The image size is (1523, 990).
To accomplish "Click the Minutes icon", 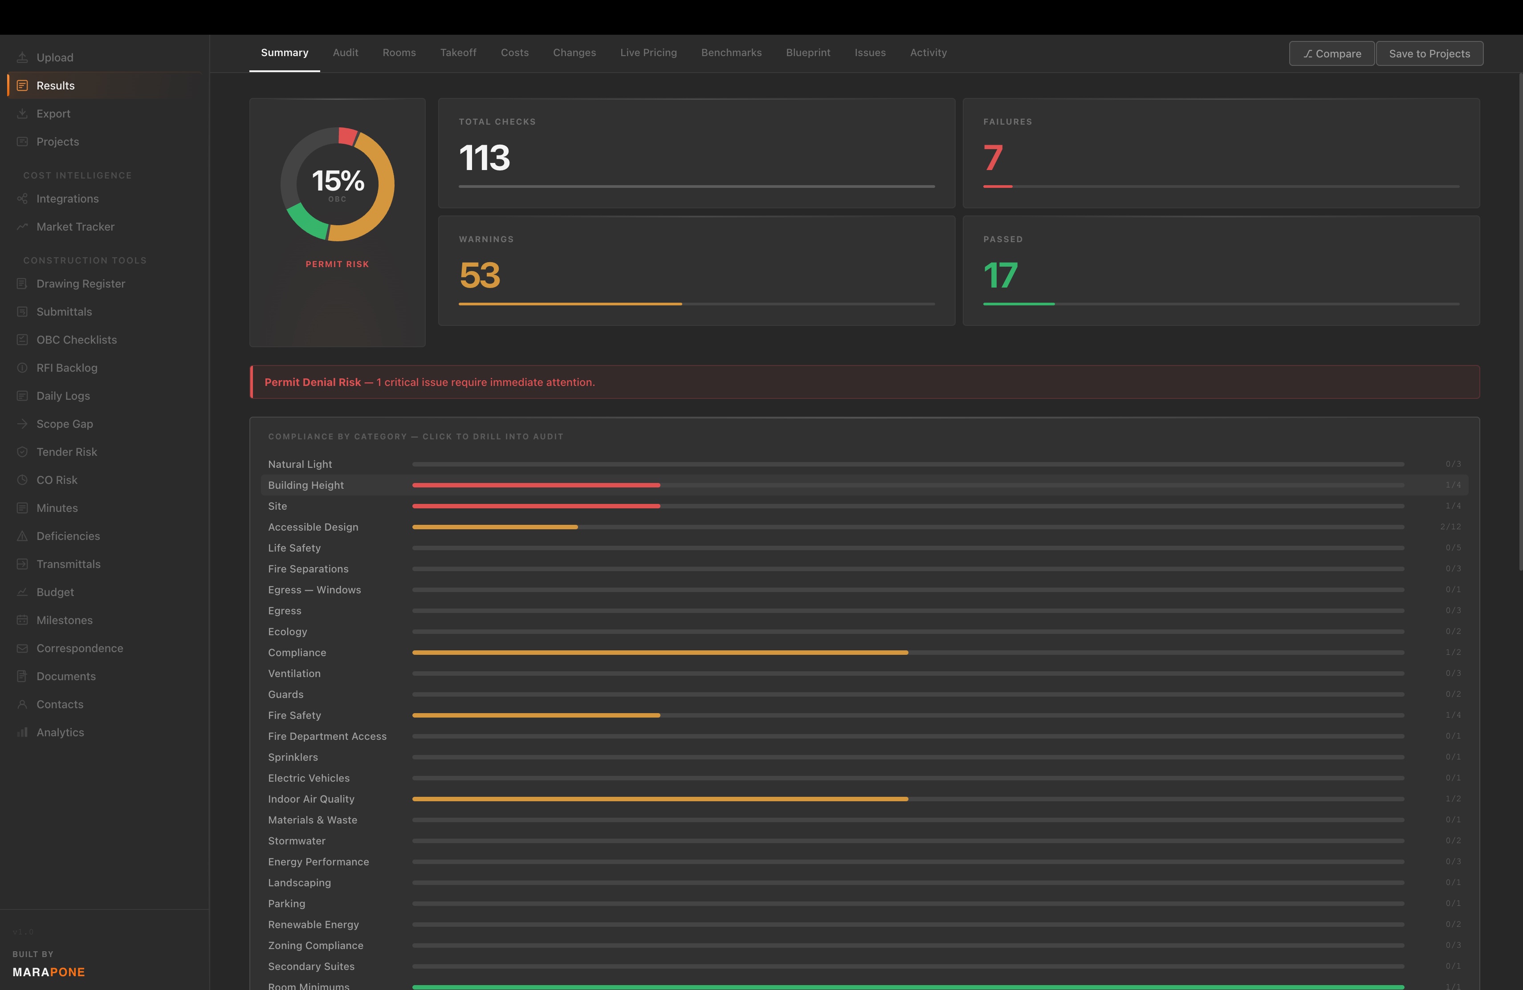I will (22, 508).
